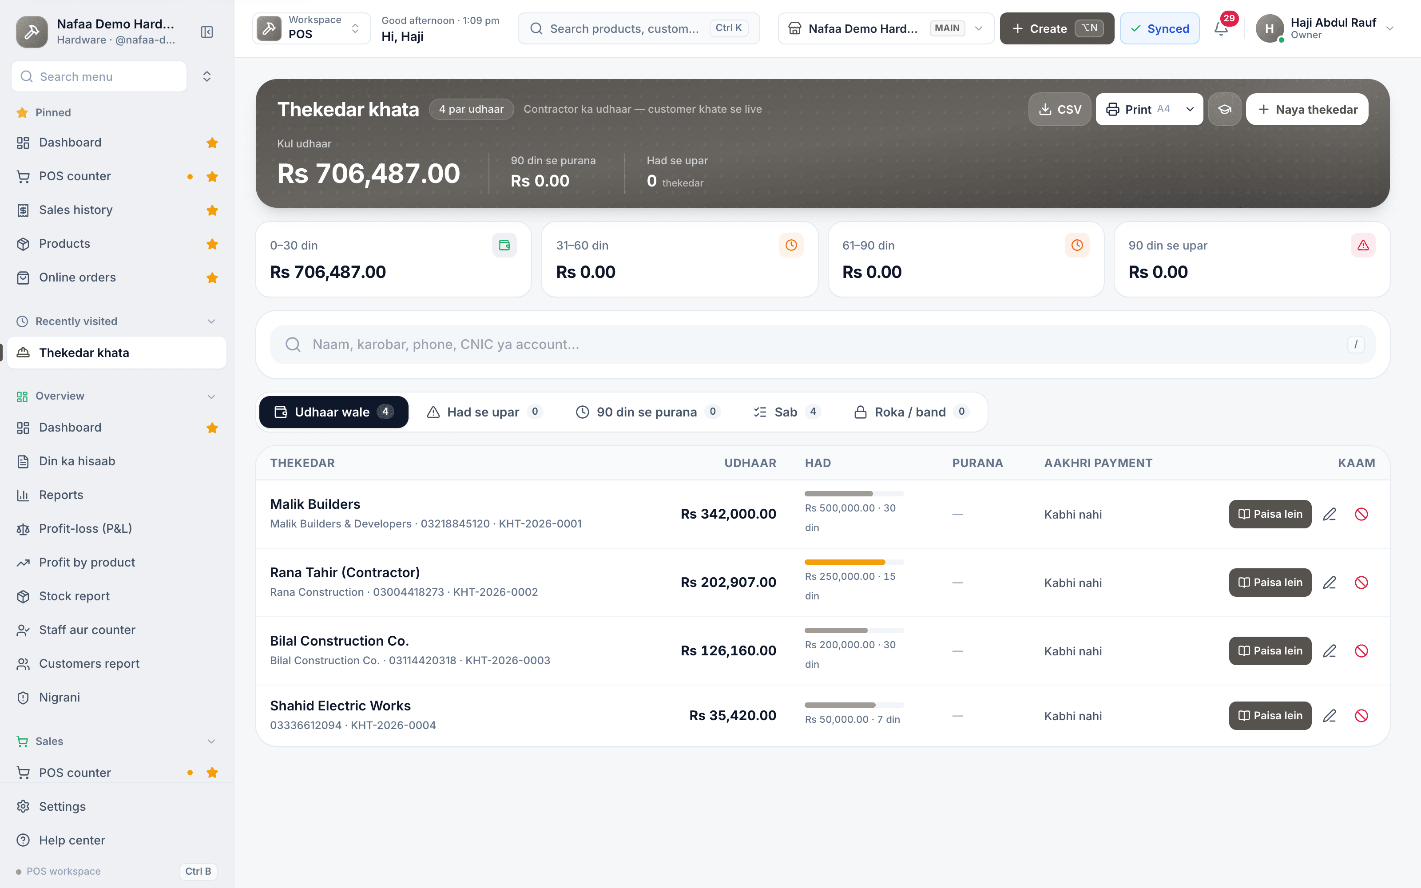Open the Workspace POS switcher
The width and height of the screenshot is (1421, 888).
[x=311, y=28]
